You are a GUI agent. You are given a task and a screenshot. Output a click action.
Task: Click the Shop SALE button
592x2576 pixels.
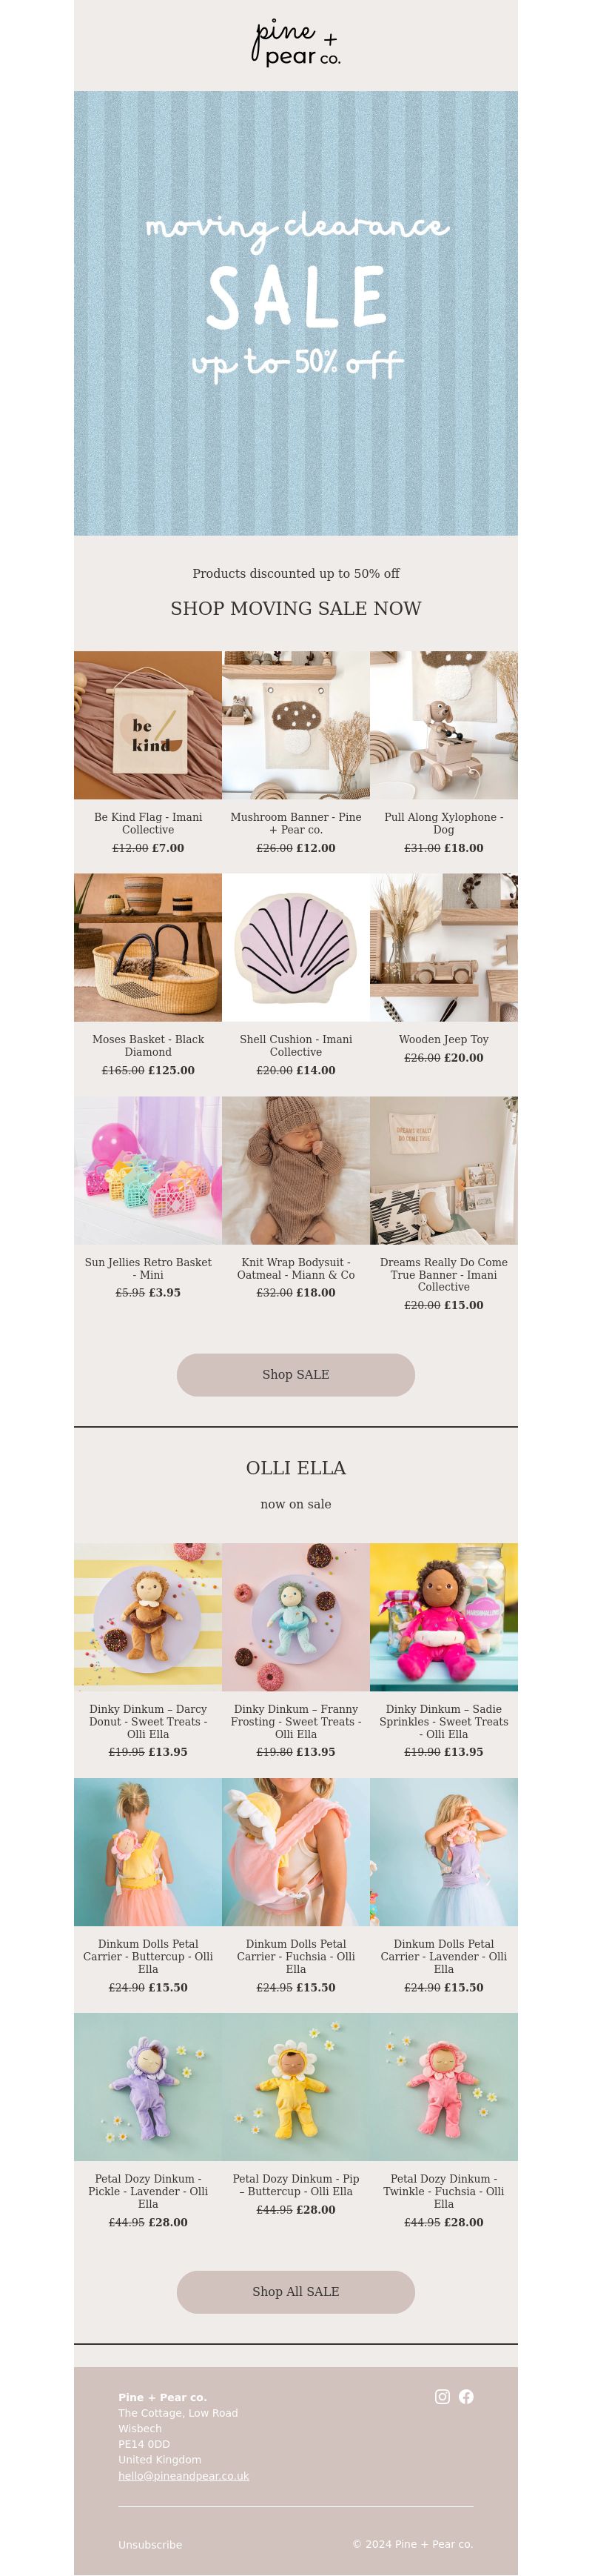[295, 1374]
